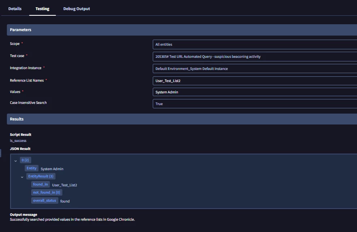Viewport: 357px width, 232px height.
Task: Click the Script Result label
Action: click(x=21, y=134)
